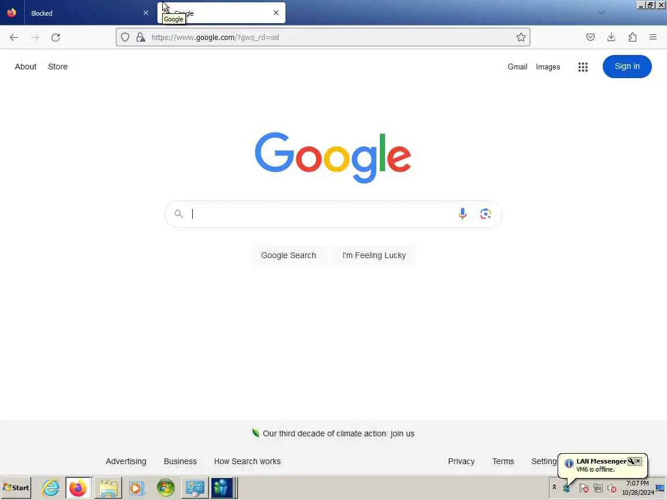
Task: Click the address bar URL field
Action: (322, 38)
